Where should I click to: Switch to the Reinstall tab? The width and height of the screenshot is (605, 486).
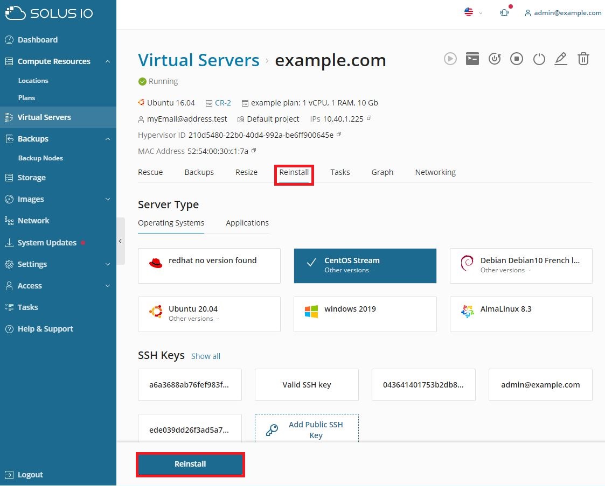294,172
